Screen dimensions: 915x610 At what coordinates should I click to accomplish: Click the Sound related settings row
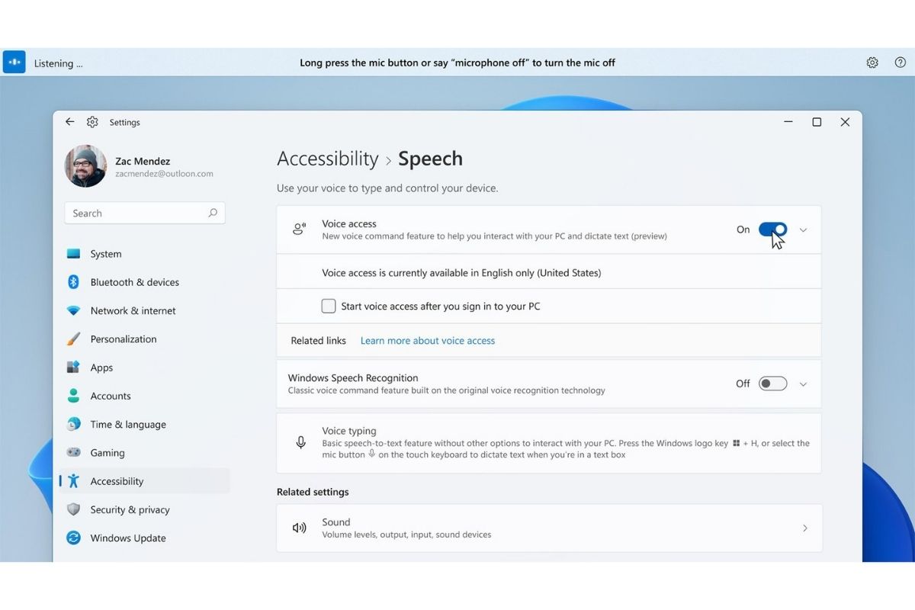[549, 528]
